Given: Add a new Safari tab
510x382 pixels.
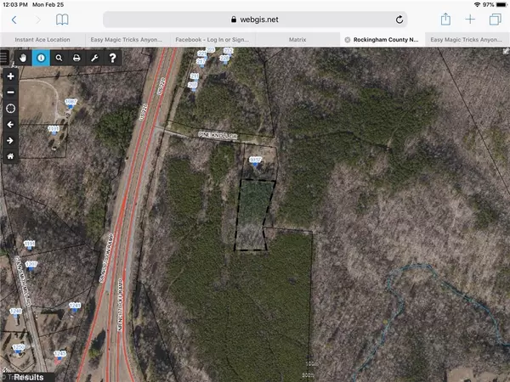Looking at the screenshot, I should coord(470,20).
